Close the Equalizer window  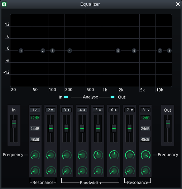178,4
